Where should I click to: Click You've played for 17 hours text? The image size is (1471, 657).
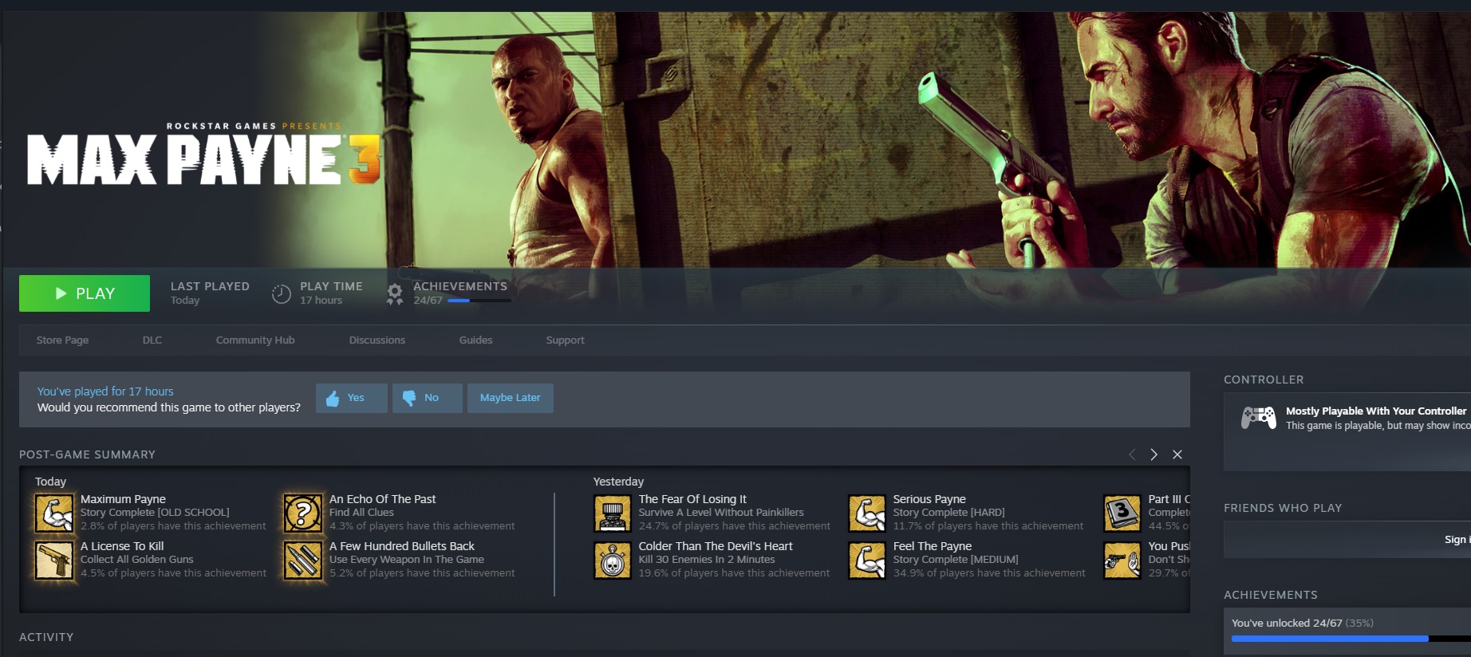105,391
